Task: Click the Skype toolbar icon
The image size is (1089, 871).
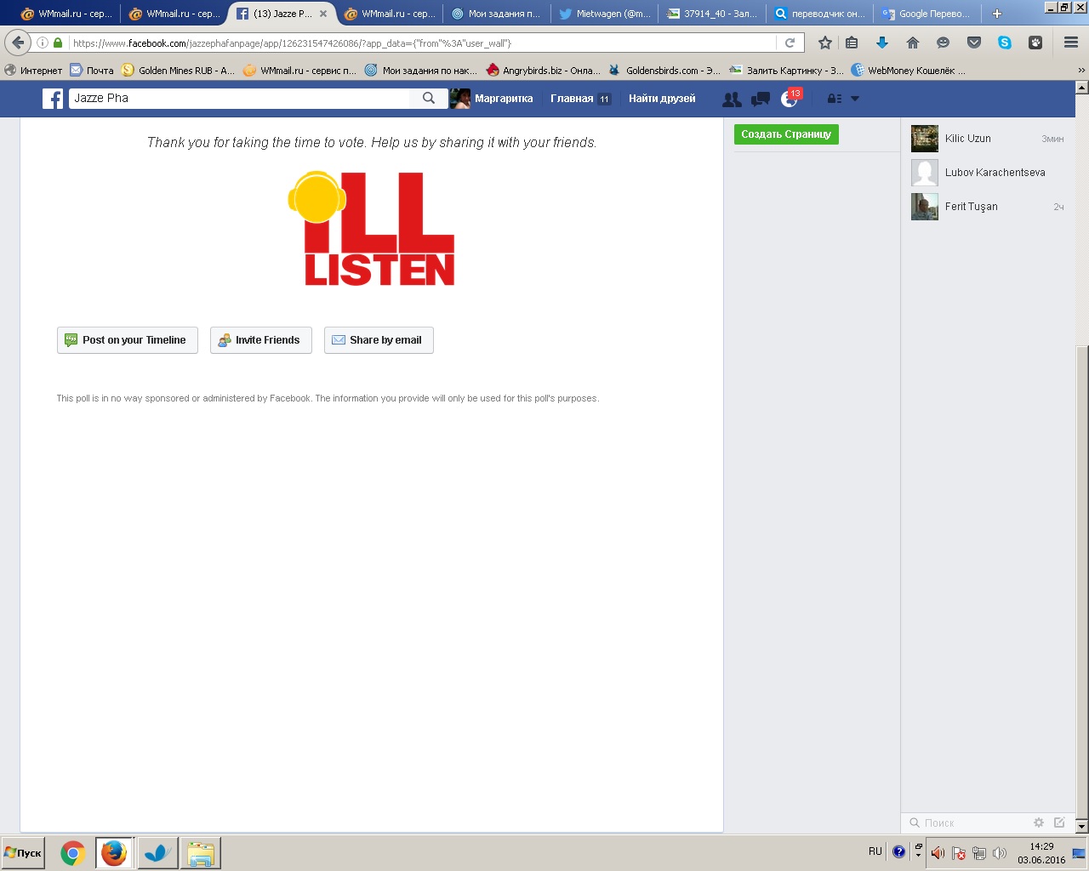Action: pos(1005,43)
